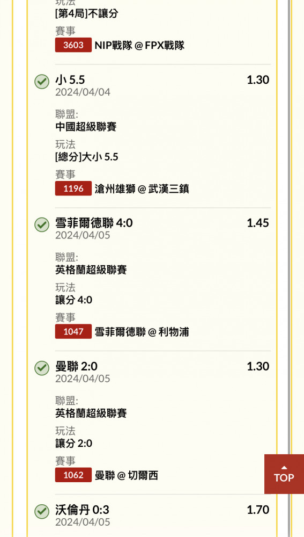Open the NIP戰隊 @ FPX戰隊 match

[139, 45]
